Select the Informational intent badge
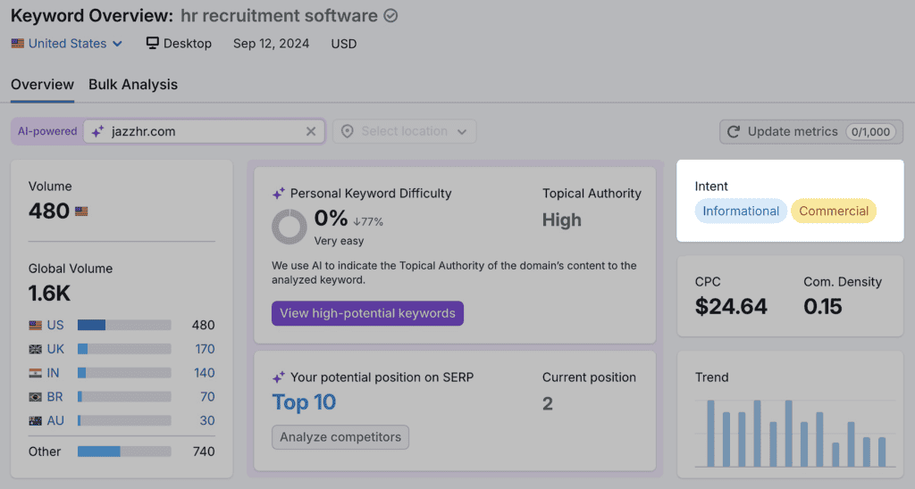The height and width of the screenshot is (489, 915). point(741,211)
